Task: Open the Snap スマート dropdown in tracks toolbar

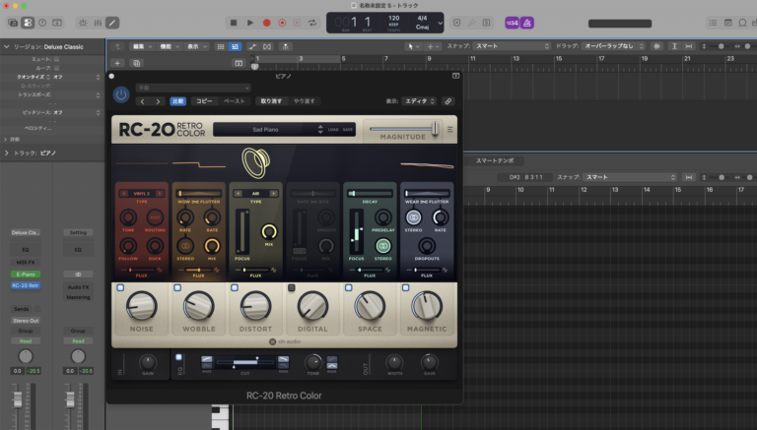Action: (513, 46)
